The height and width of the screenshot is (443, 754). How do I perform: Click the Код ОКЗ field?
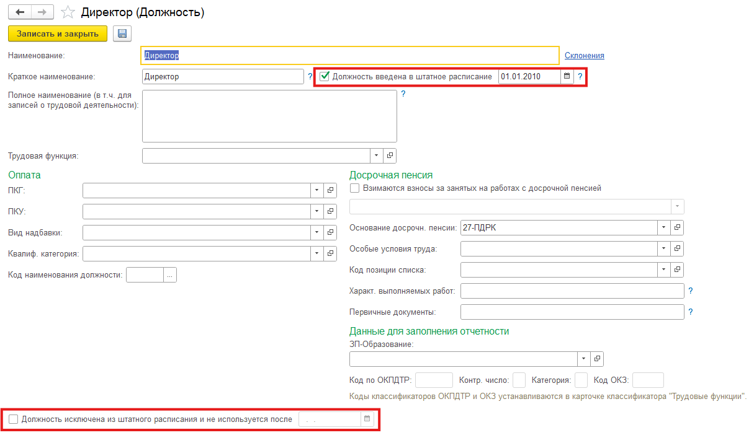(x=648, y=380)
